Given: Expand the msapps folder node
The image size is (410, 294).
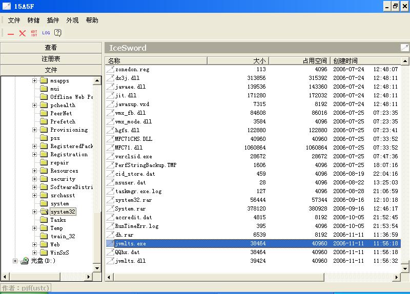Looking at the screenshot, I should pyautogui.click(x=35, y=81).
